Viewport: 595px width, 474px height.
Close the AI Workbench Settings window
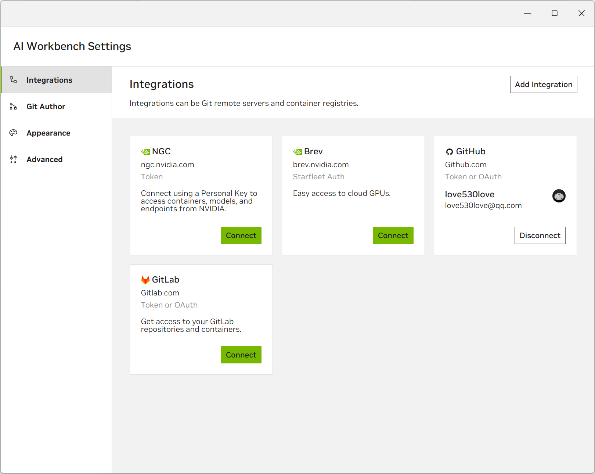click(x=581, y=13)
